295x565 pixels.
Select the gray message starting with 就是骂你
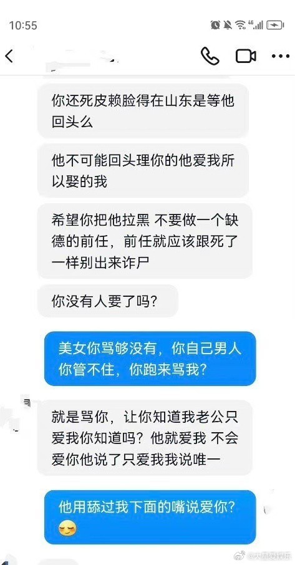pyautogui.click(x=145, y=438)
